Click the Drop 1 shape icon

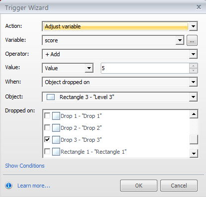(x=56, y=116)
